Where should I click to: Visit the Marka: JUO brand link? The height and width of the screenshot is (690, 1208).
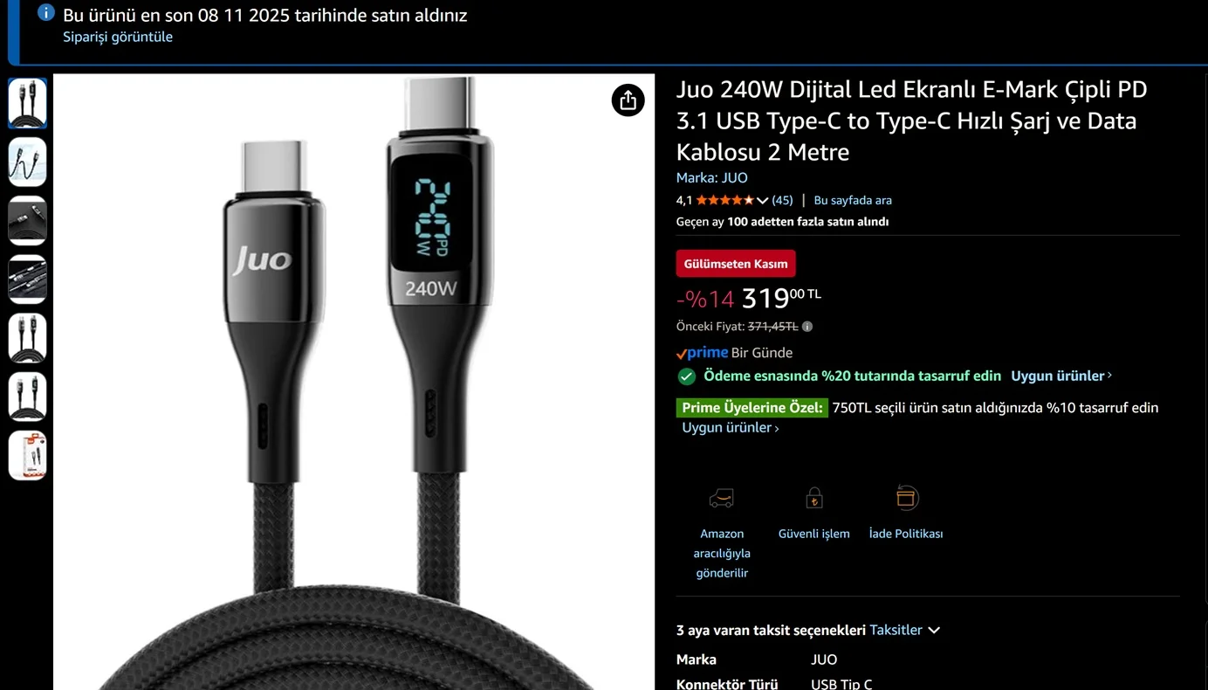(711, 177)
